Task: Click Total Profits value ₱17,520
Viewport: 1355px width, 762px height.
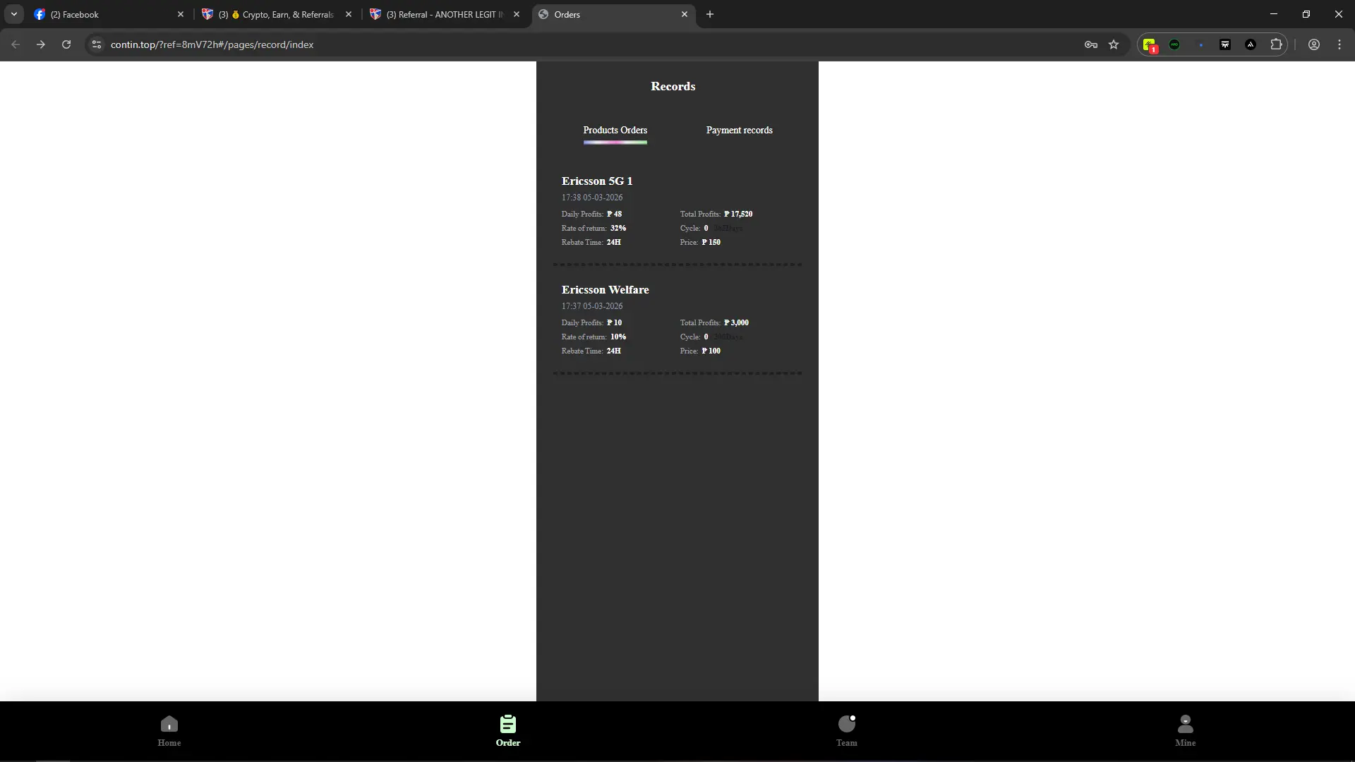Action: coord(738,214)
